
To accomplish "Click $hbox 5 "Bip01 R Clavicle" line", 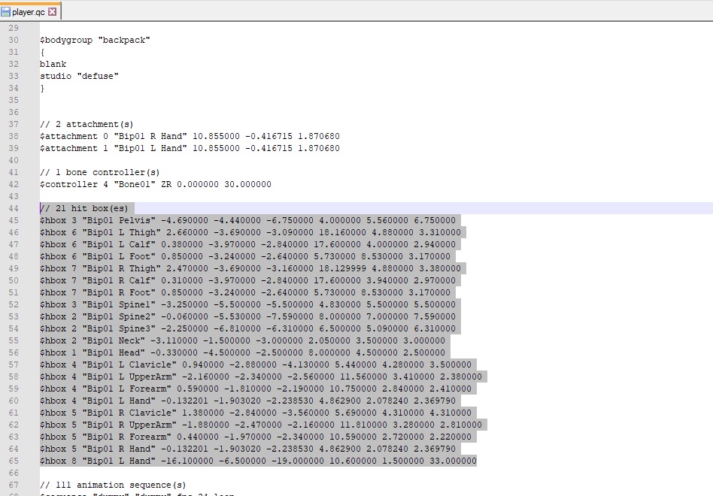I will click(x=256, y=413).
